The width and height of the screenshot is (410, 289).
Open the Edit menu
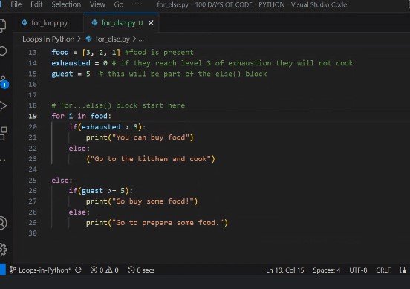click(x=36, y=4)
